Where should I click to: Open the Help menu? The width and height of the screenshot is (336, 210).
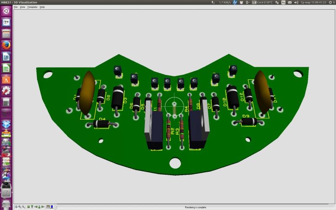click(x=42, y=7)
